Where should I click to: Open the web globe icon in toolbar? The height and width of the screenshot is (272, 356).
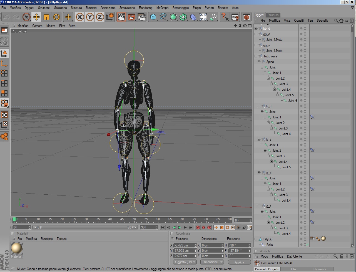pos(247,17)
